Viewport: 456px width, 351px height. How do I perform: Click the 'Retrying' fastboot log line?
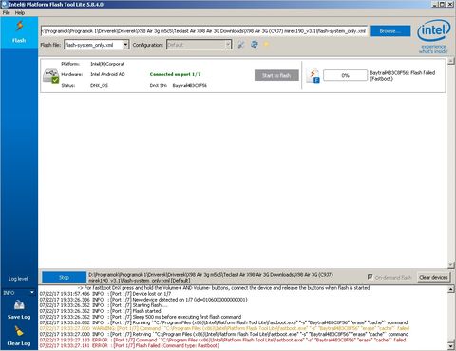[x=224, y=334]
